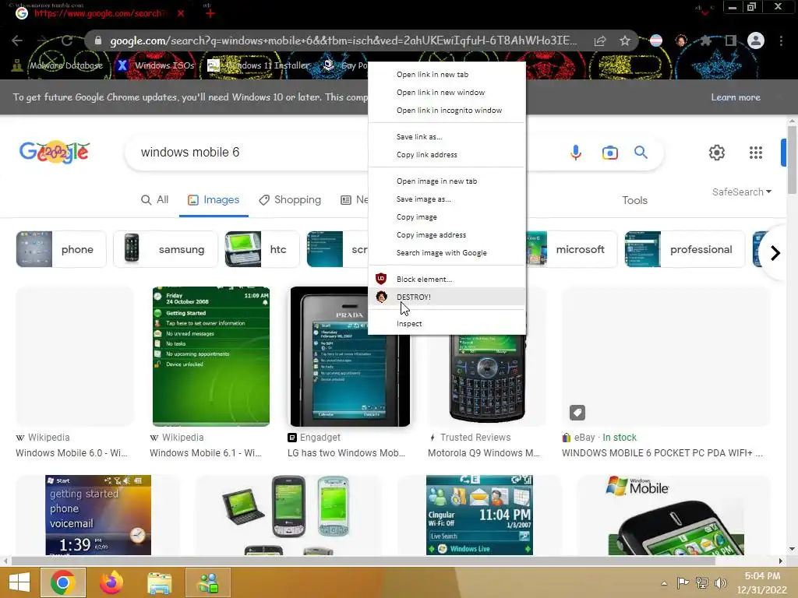Open the Cingular 11:04 PM screen thumbnail
Viewport: 798px width, 598px height.
point(479,515)
